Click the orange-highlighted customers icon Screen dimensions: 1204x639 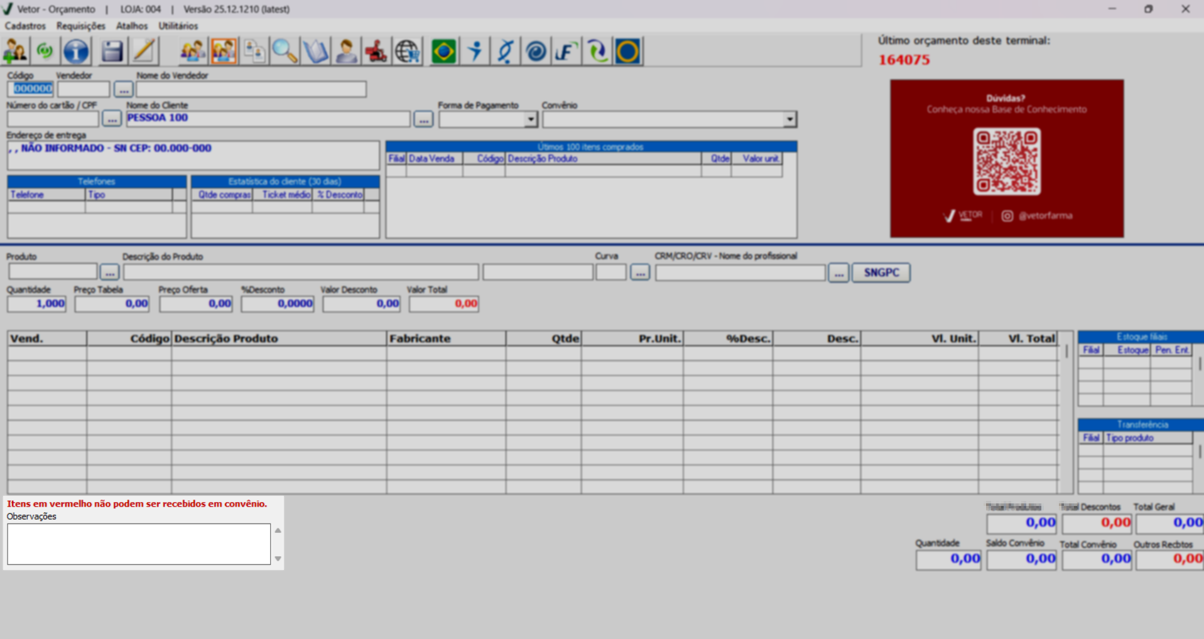[x=224, y=51]
